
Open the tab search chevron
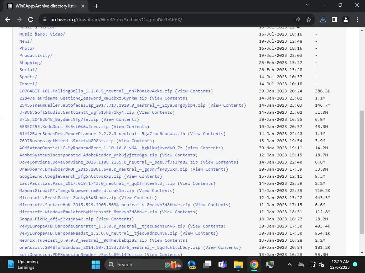(x=308, y=5)
